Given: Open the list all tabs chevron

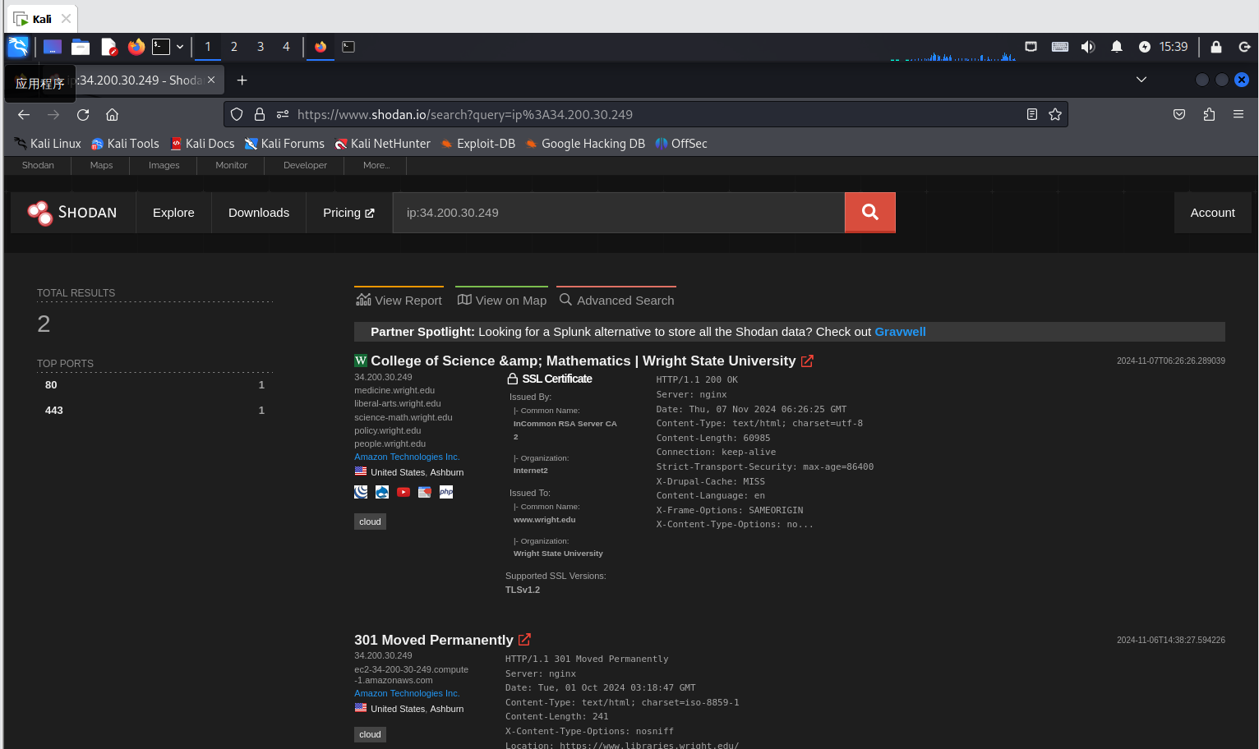Looking at the screenshot, I should coord(1141,80).
